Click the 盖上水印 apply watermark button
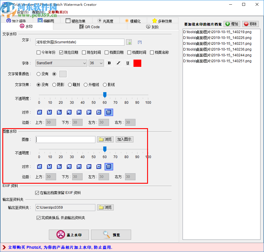 (69, 235)
